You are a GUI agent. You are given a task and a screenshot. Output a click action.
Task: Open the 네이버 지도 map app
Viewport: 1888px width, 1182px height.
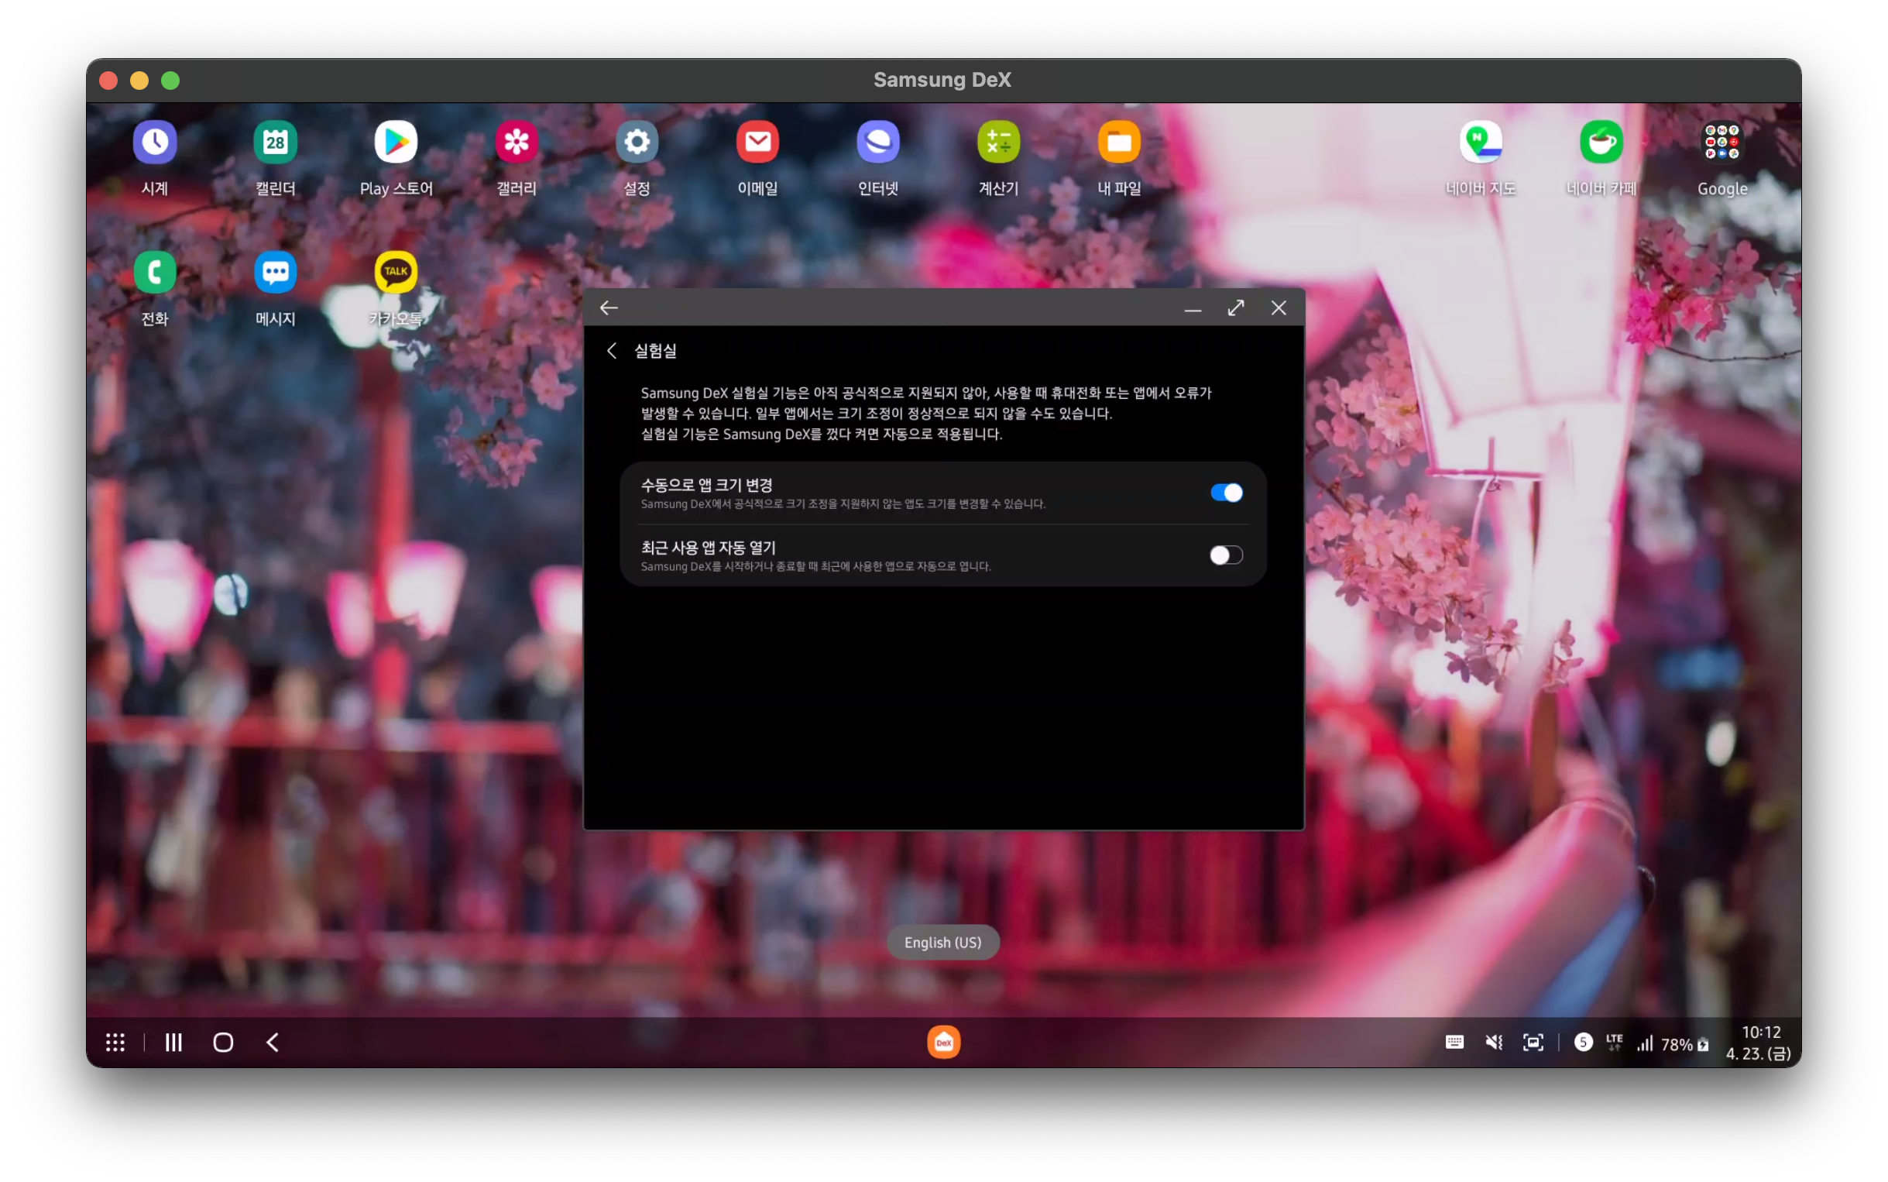coord(1480,143)
